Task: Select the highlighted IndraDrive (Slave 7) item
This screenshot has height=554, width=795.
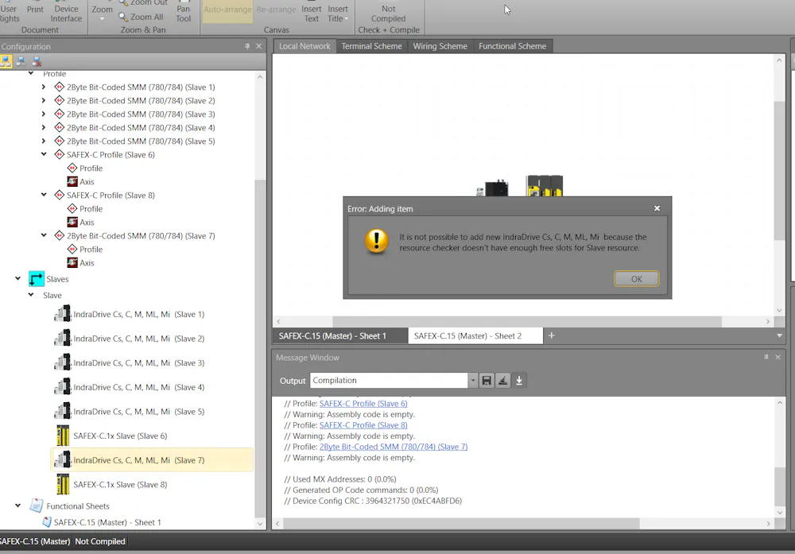Action: (x=152, y=459)
